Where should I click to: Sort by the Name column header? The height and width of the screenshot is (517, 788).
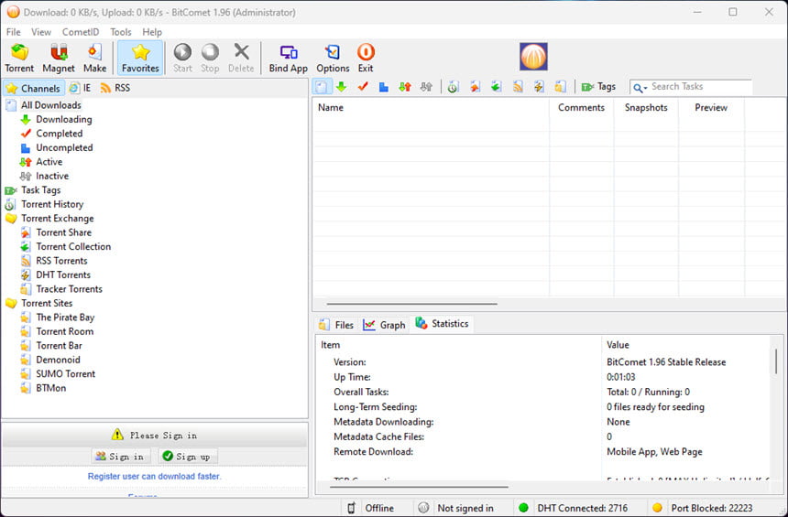click(432, 107)
